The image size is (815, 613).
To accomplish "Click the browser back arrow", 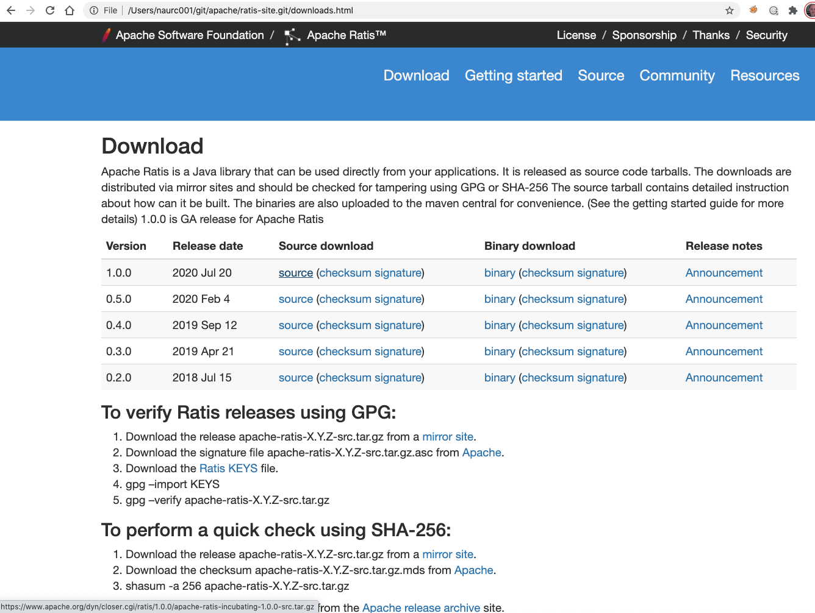I will coord(11,10).
